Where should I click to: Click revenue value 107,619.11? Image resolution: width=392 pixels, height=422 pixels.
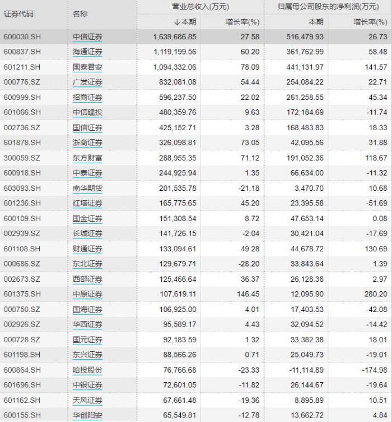pos(178,294)
